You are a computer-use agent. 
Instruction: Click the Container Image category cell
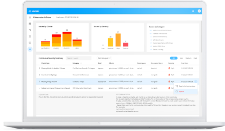pos(78,82)
